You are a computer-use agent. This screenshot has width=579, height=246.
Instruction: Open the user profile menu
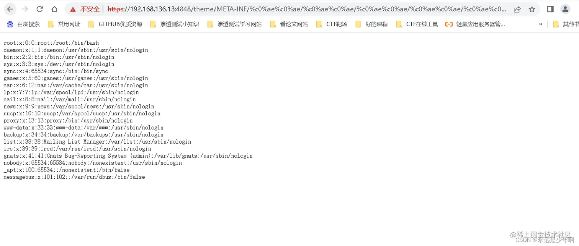tap(565, 9)
